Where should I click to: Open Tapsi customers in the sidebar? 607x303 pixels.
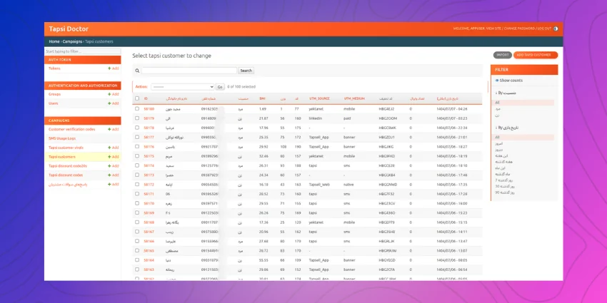[x=62, y=157]
